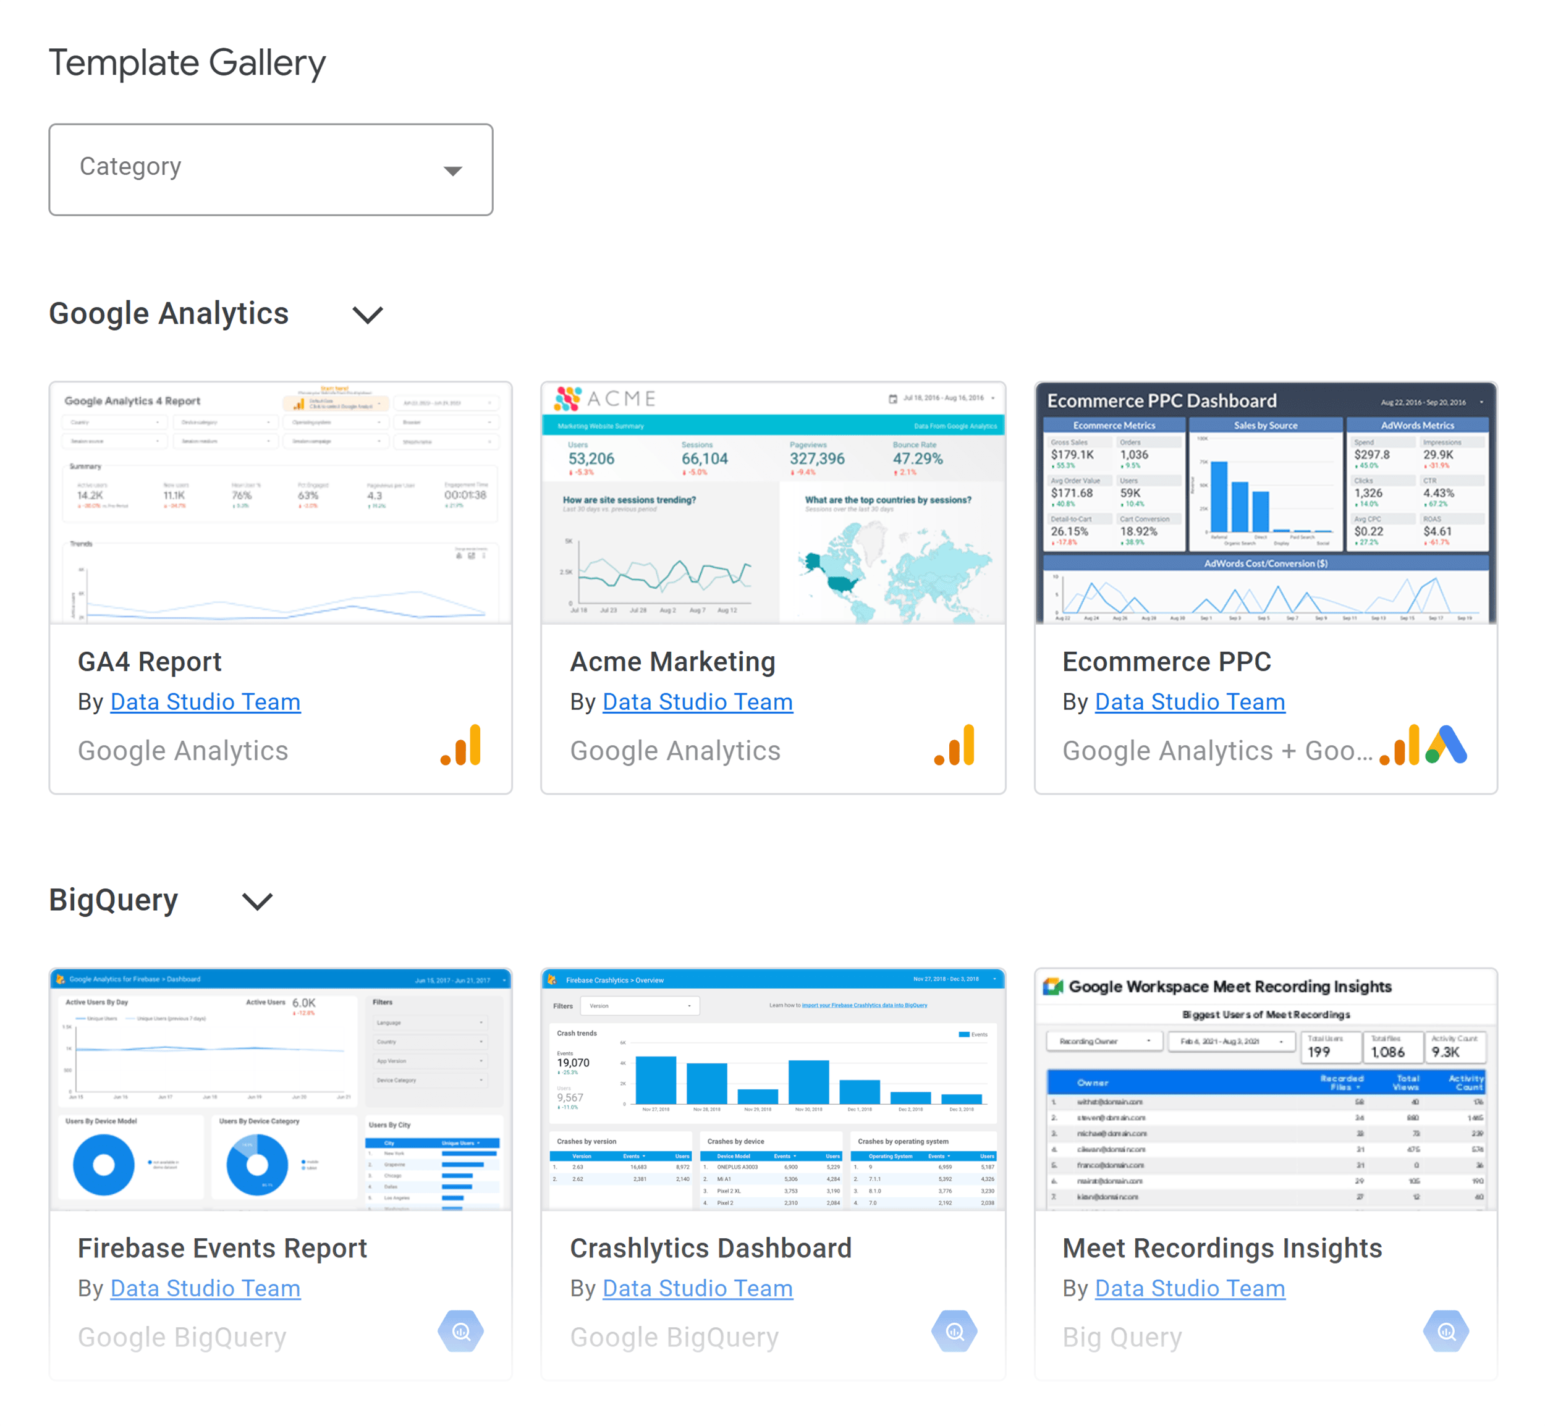
Task: Click 'Big Query' label on Meet Recordings card
Action: [x=1122, y=1336]
